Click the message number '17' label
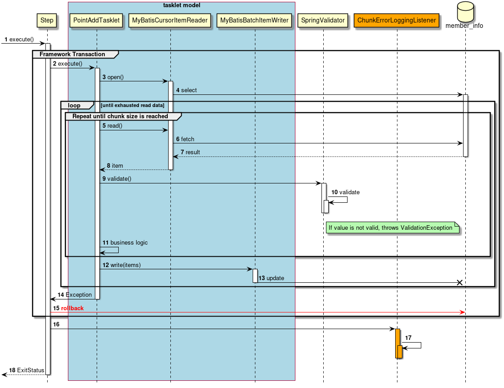The height and width of the screenshot is (388, 504). tap(408, 338)
